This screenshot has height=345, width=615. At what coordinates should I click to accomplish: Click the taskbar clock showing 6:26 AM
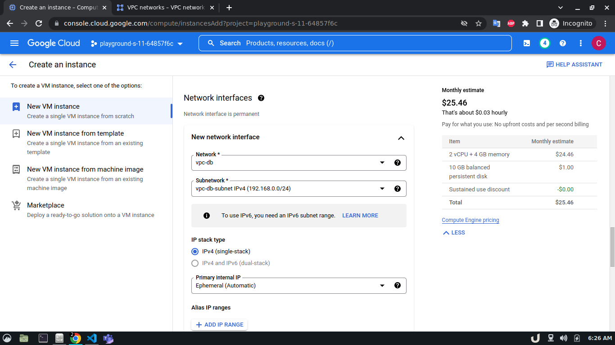(600, 338)
